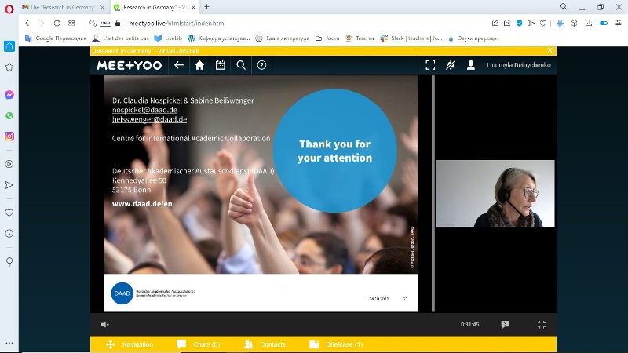Image resolution: width=628 pixels, height=353 pixels.
Task: Open the agenda calendar icon
Action: (221, 65)
